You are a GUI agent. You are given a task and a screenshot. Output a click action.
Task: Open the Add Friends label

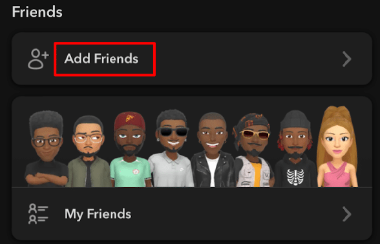click(101, 59)
